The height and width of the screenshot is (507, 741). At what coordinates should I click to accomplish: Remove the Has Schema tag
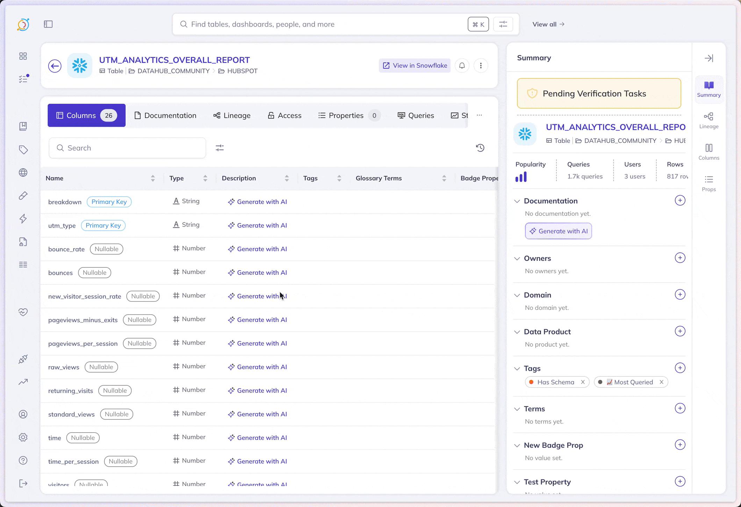coord(583,382)
